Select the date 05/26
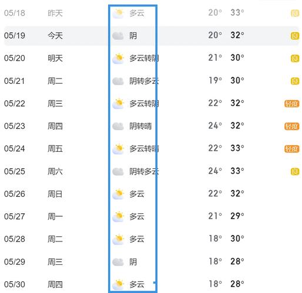Screen dimensions: 302x293 click(x=15, y=194)
